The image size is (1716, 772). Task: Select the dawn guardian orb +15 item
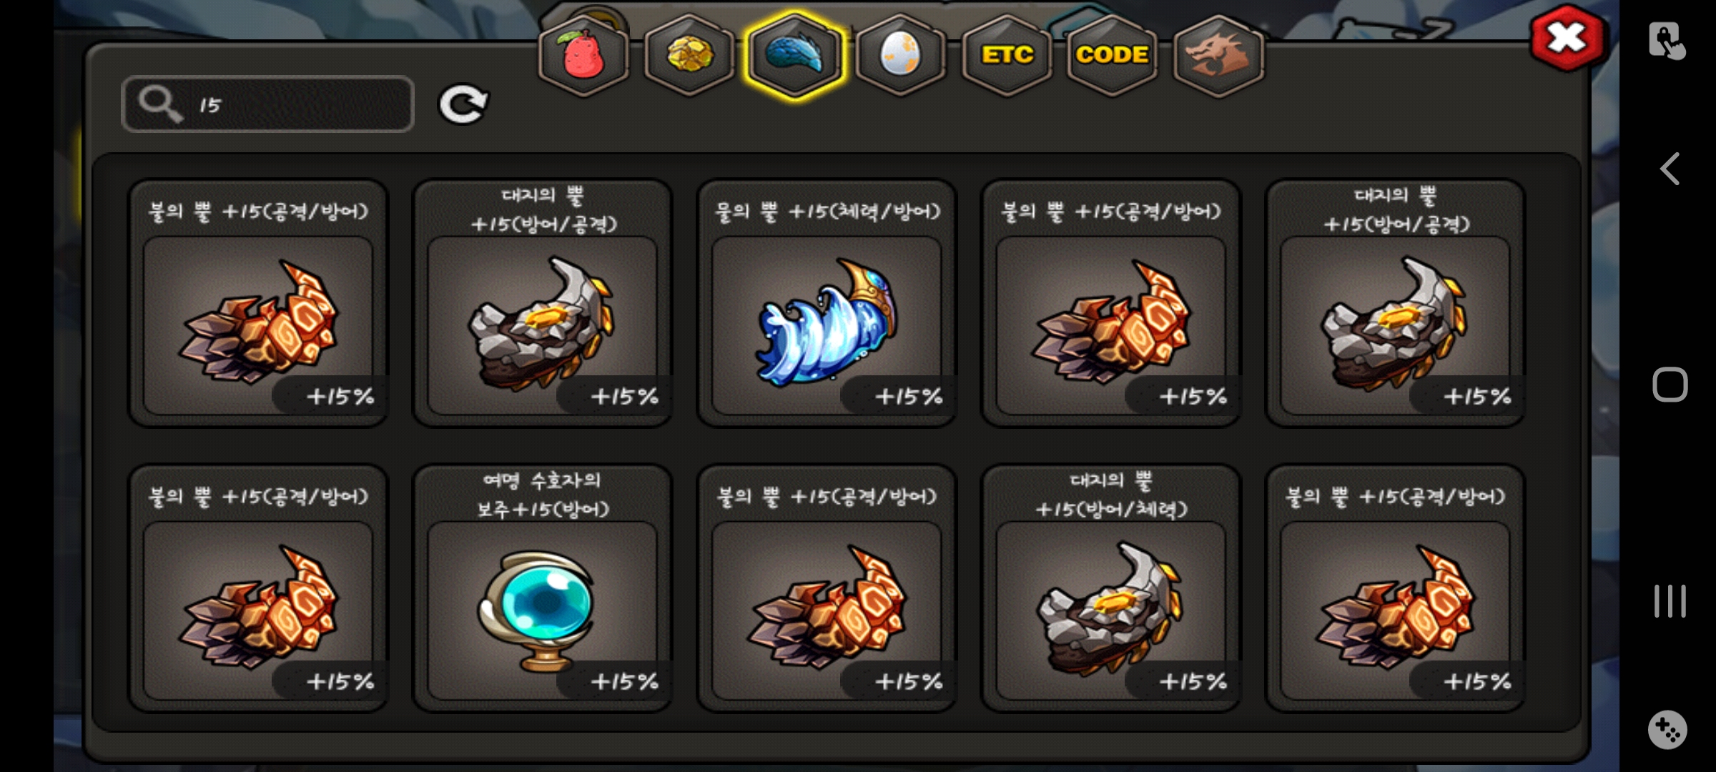click(x=543, y=588)
